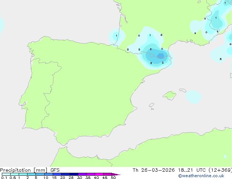Click the darkest blue precipitation core over the Pyrenees
232x179 pixels.
(x=161, y=56)
